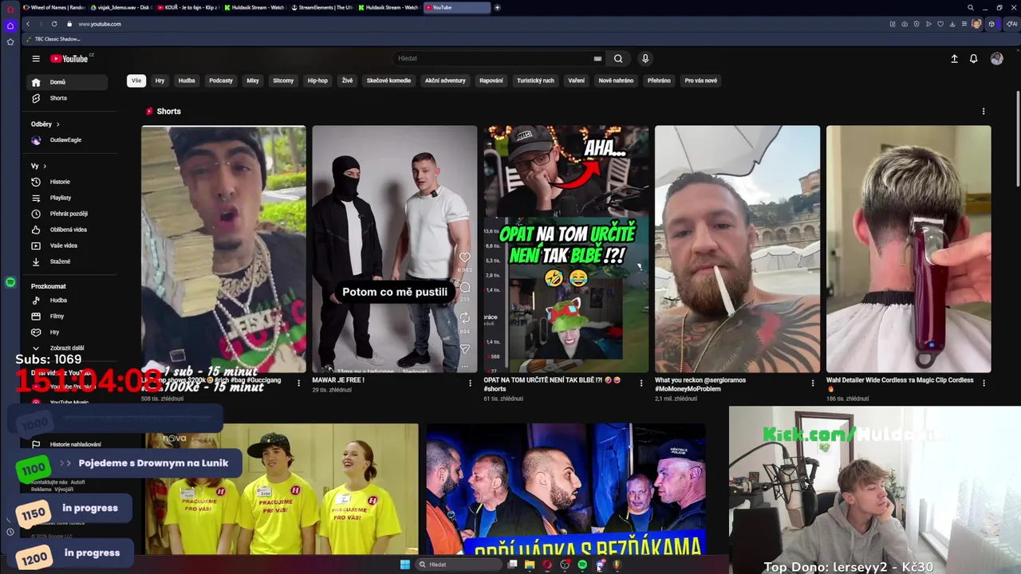Screen dimensions: 1021x574
Task: Open the YouTube hamburger guide menu
Action: tap(36, 58)
